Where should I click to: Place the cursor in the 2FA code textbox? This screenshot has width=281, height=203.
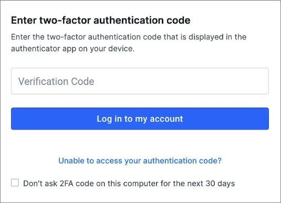[140, 81]
